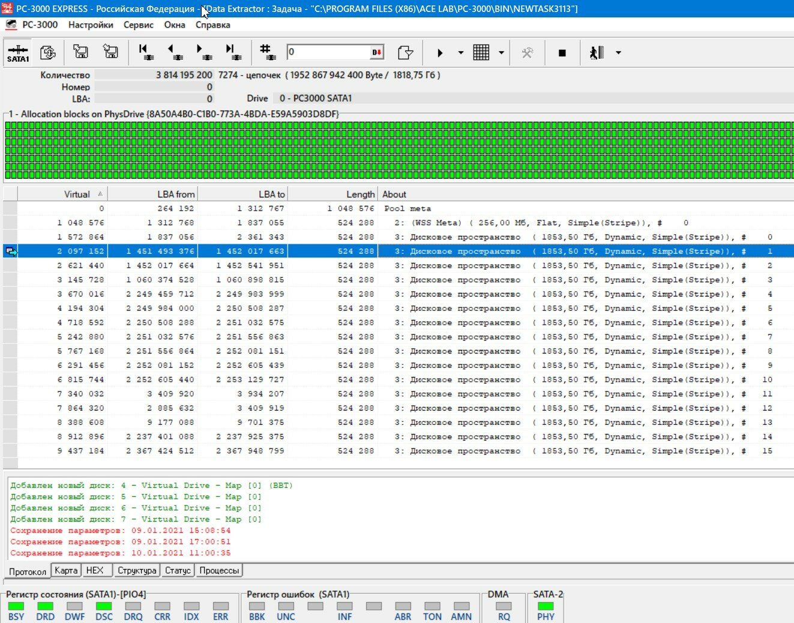Viewport: 794px width, 623px height.
Task: Switch to the Протокол tab
Action: (x=28, y=571)
